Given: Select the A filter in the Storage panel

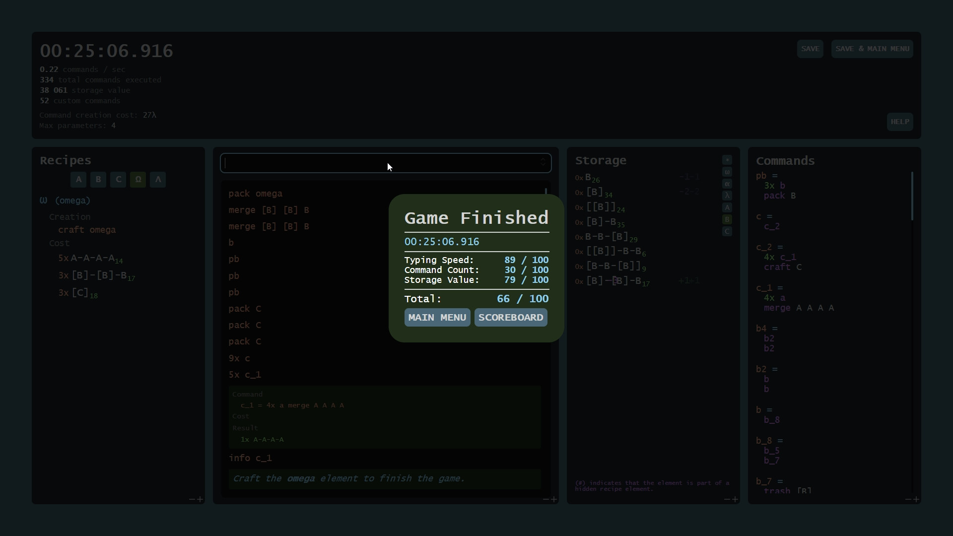Looking at the screenshot, I should click(x=727, y=207).
